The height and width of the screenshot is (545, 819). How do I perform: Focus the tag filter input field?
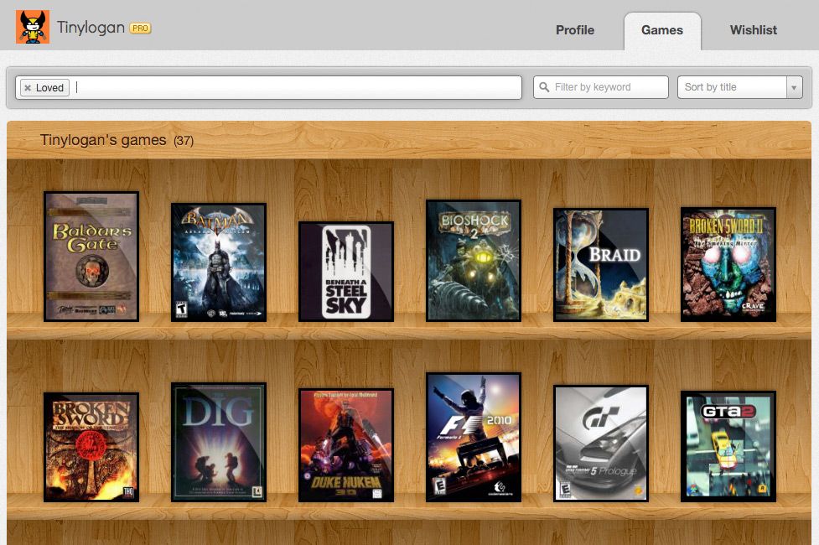pos(268,87)
